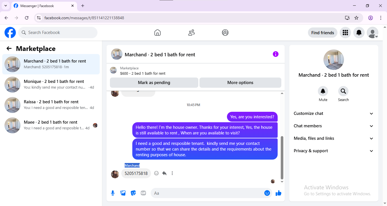Click the Find friends button
The height and width of the screenshot is (206, 387).
click(x=323, y=33)
